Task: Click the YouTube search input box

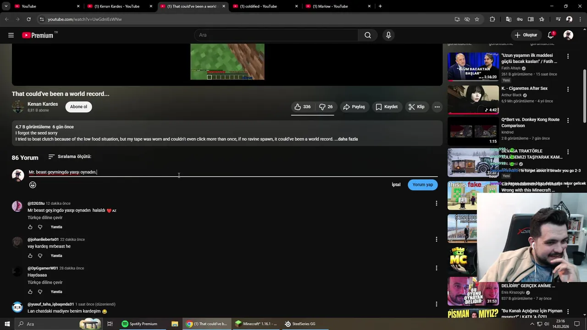Action: [276, 35]
